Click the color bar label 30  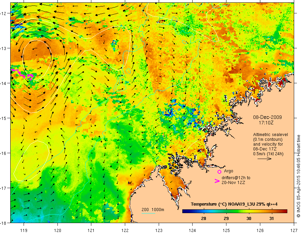[249, 218]
